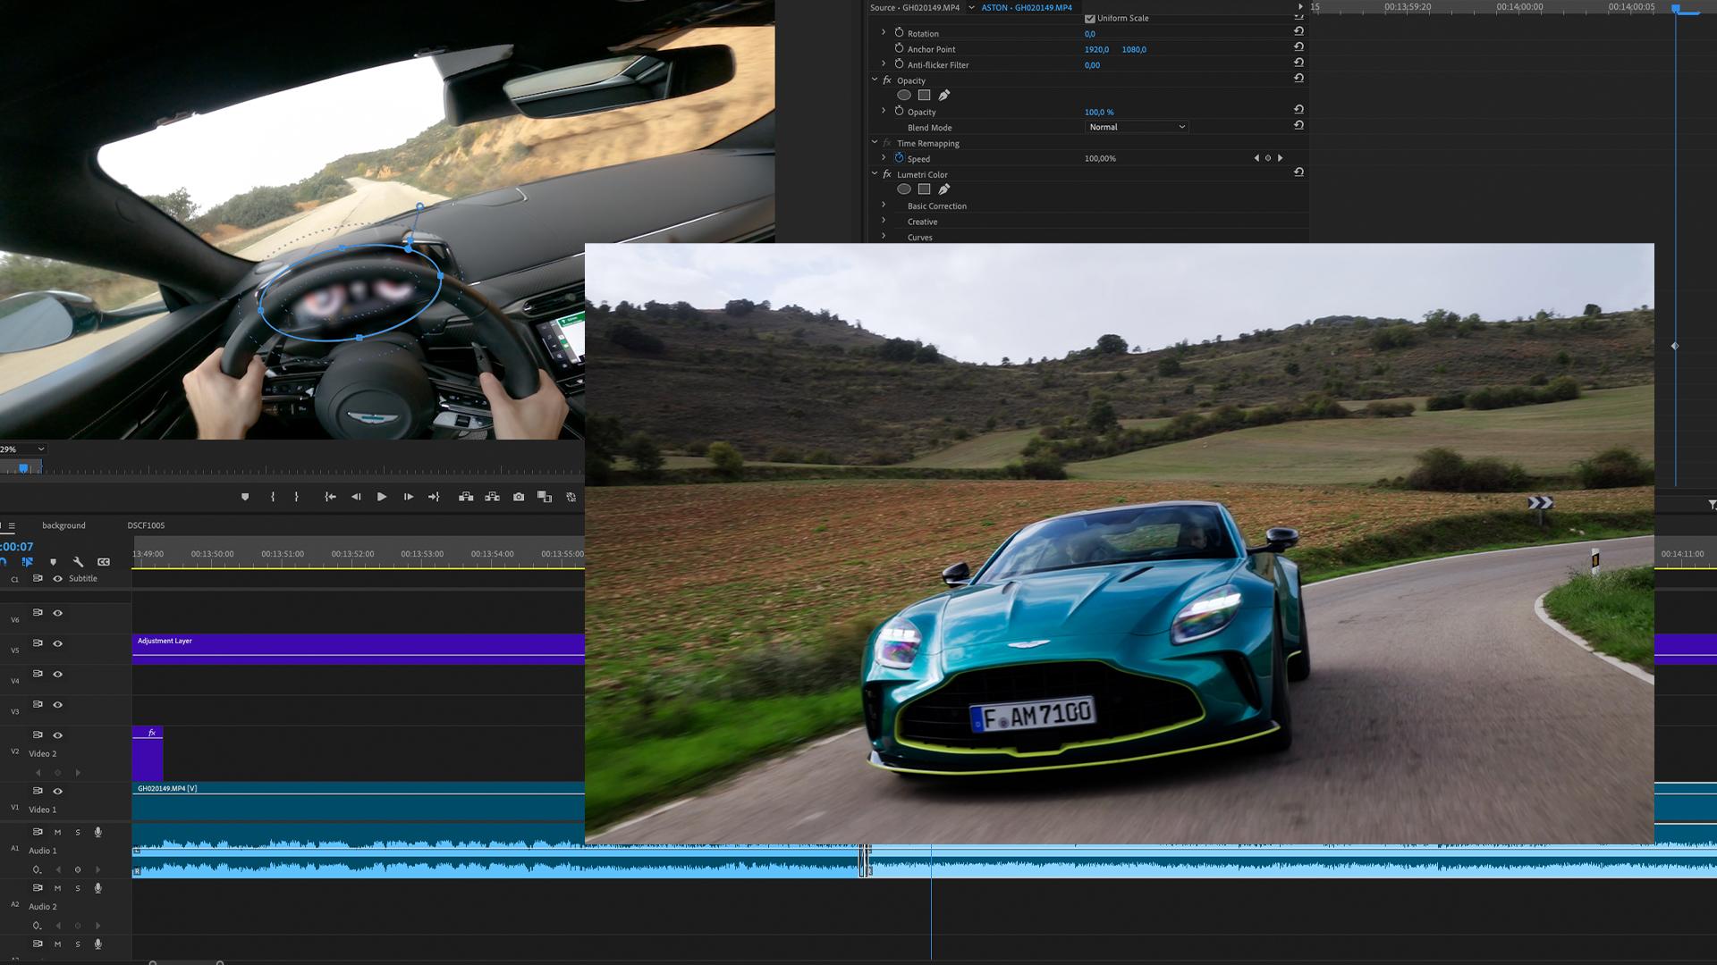Reset the Anchor Point parameter
The width and height of the screenshot is (1717, 965).
1298,47
